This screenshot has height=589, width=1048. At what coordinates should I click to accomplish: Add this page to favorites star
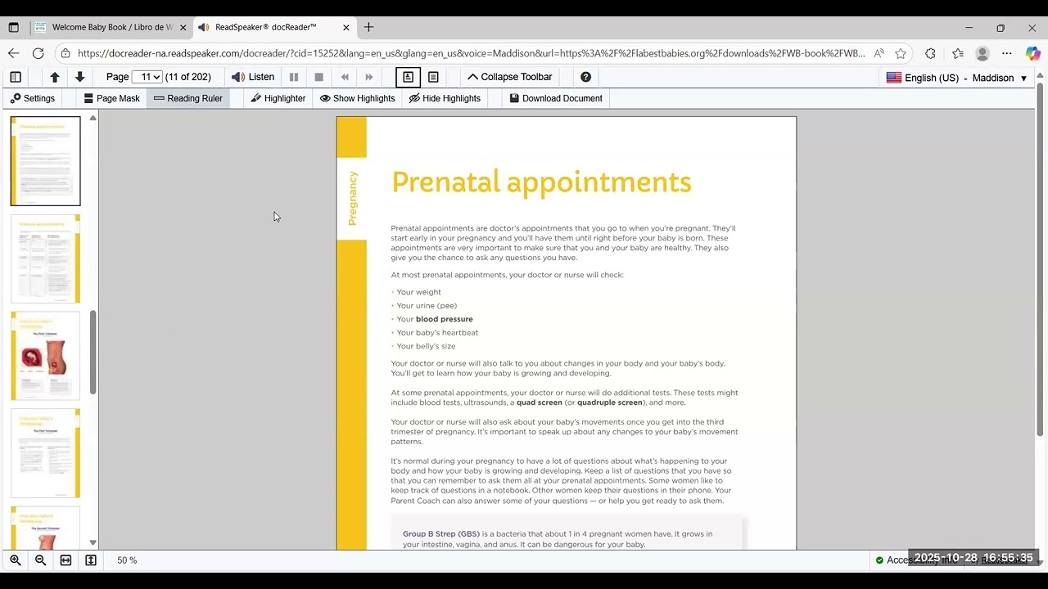click(901, 53)
